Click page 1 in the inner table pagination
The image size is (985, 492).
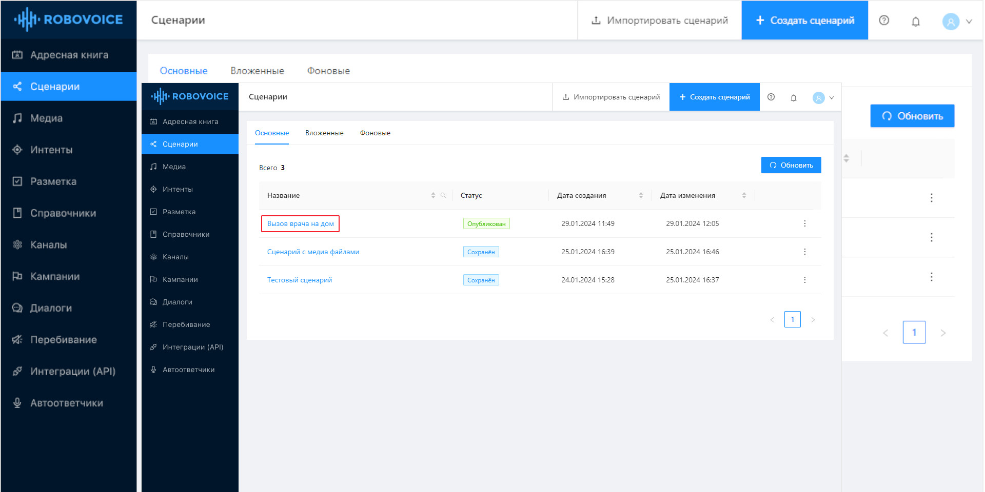coord(792,319)
